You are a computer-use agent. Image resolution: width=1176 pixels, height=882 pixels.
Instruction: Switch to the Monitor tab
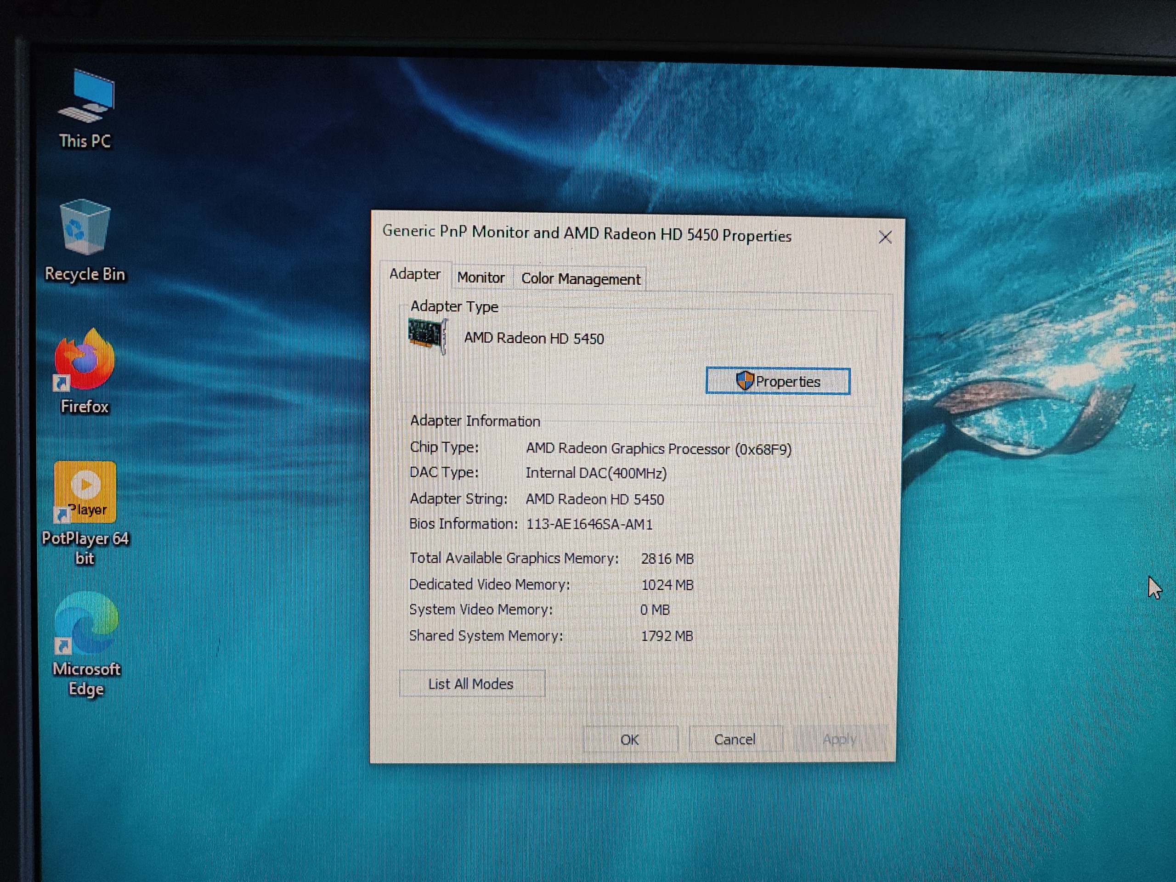481,277
